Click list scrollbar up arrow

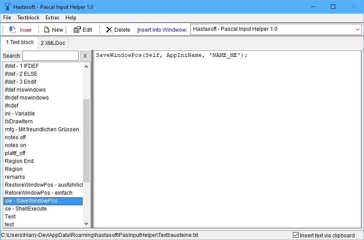(86, 66)
